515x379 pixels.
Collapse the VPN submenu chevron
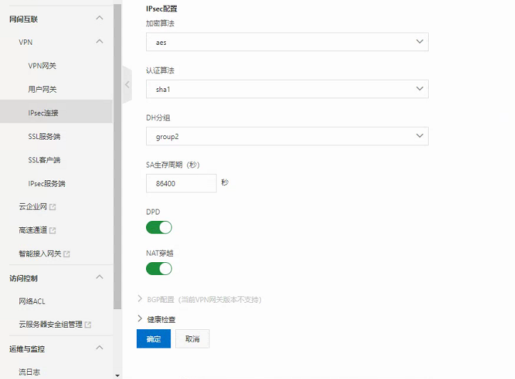99,42
